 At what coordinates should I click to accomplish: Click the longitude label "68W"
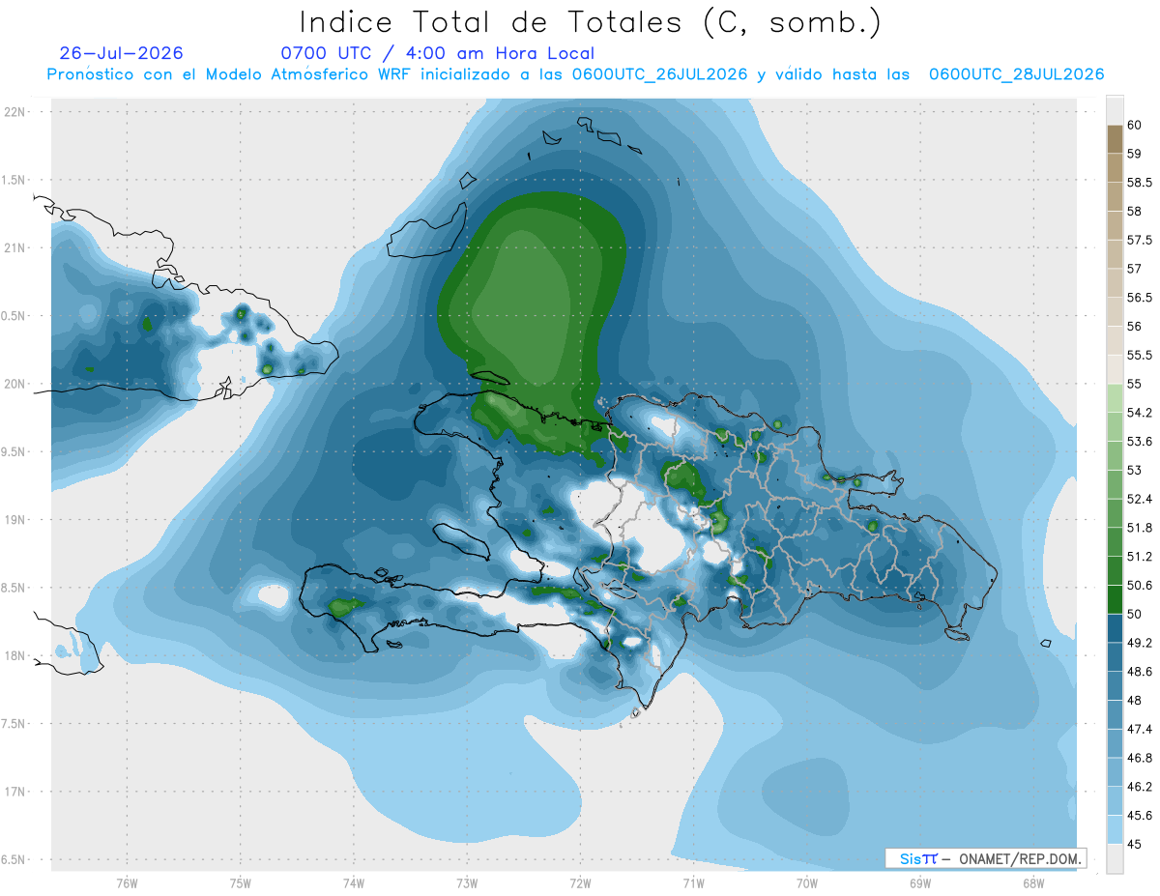tap(1032, 883)
